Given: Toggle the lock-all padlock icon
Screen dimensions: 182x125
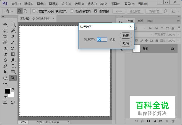Looking at the screenshot, I should [157, 41].
